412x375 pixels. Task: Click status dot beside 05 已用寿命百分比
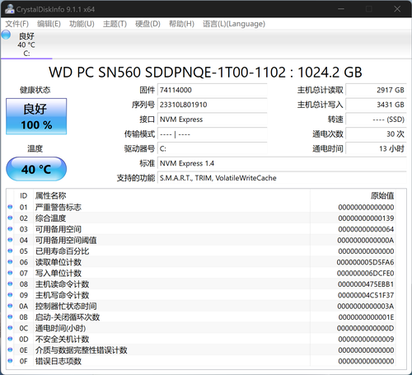click(x=10, y=251)
